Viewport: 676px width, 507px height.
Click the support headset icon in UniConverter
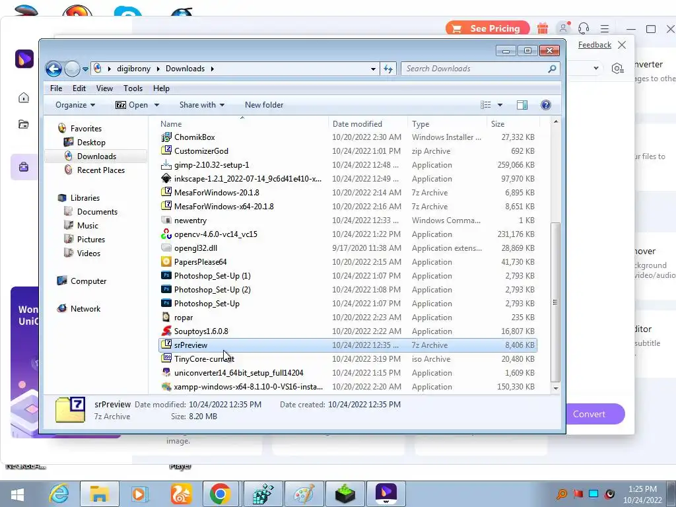pos(584,28)
